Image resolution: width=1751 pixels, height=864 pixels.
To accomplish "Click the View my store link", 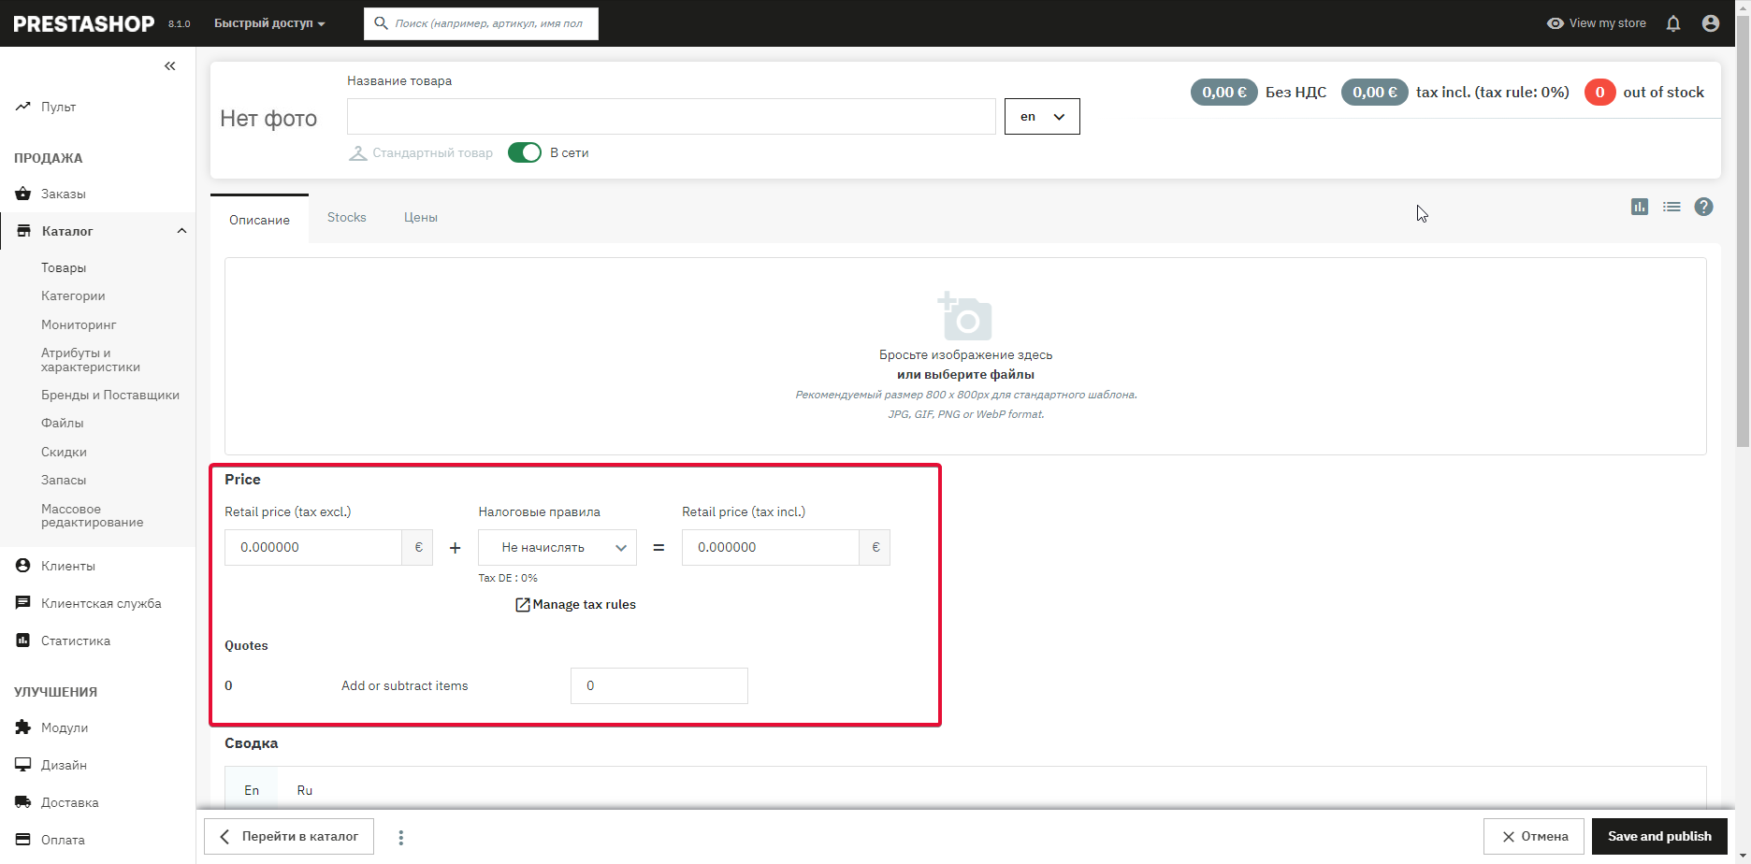I will tap(1607, 23).
